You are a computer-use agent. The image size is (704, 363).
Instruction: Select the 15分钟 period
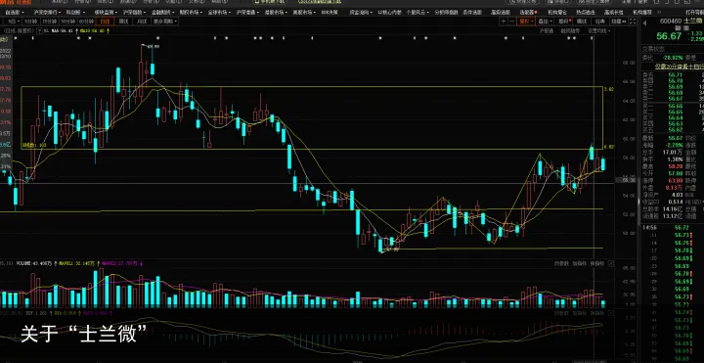(50, 22)
